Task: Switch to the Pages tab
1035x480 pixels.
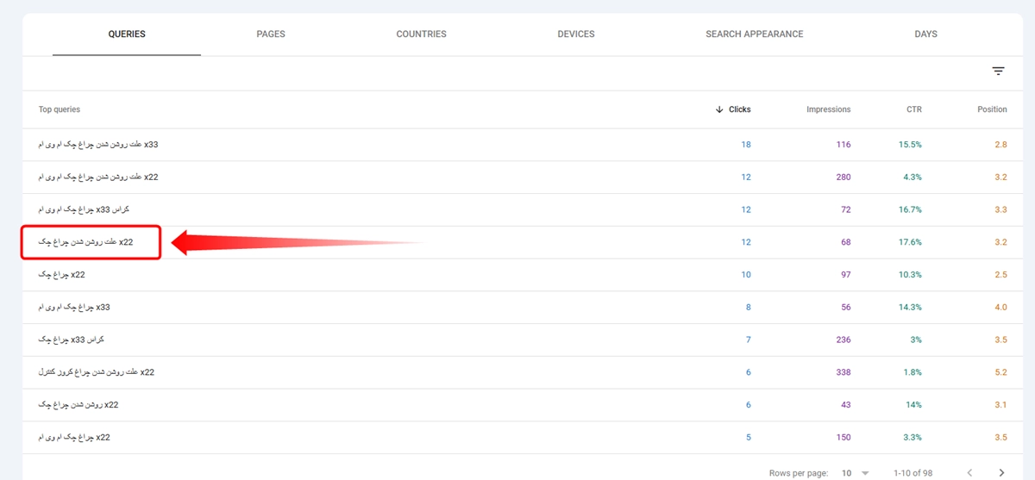Action: (271, 34)
